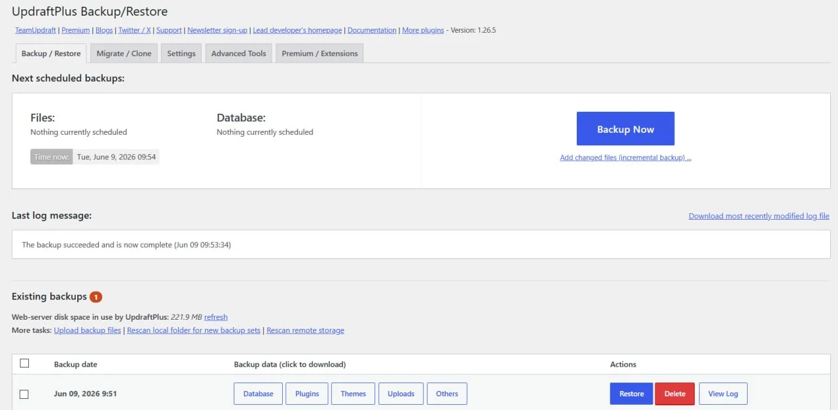Image resolution: width=838 pixels, height=410 pixels.
Task: Switch to the Migrate / Clone tab
Action: point(124,54)
